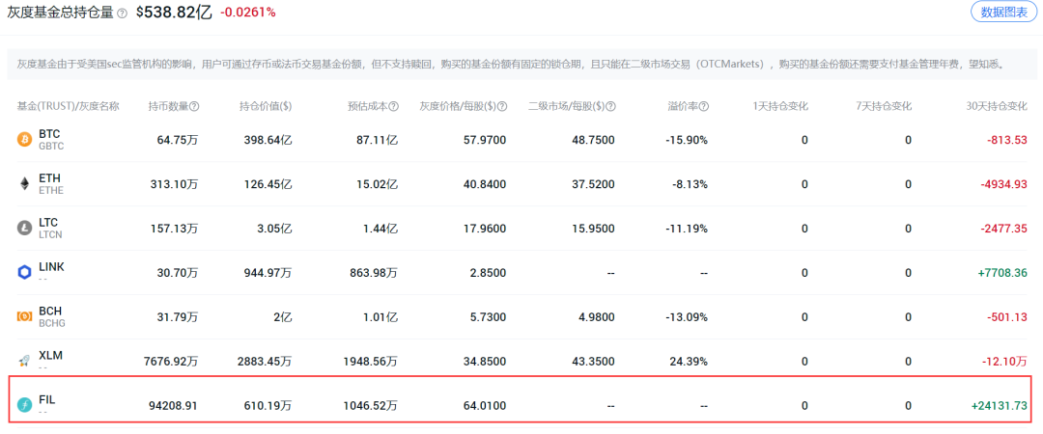Select BTC premium rate -15.90%
Viewport: 1043px width, 434px height.
[688, 140]
